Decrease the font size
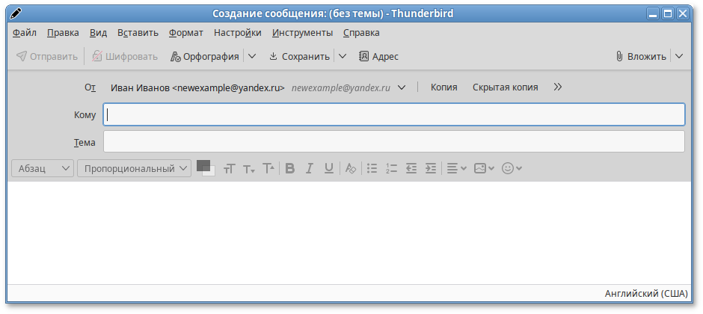Image resolution: width=703 pixels, height=314 pixels. tap(249, 169)
